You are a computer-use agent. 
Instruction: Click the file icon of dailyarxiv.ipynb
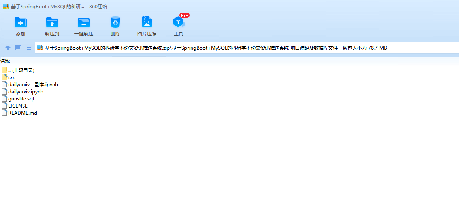click(4, 92)
